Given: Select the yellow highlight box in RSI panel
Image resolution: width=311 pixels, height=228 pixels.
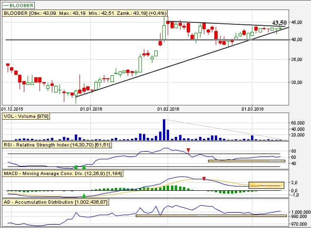Looking at the screenshot, I should pyautogui.click(x=246, y=161).
